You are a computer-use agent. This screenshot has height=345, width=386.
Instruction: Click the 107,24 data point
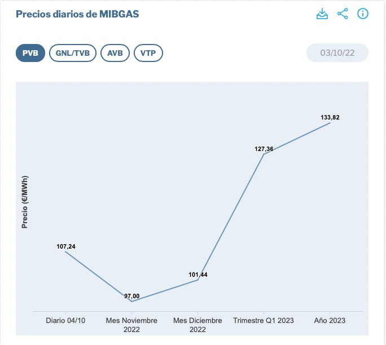[66, 252]
